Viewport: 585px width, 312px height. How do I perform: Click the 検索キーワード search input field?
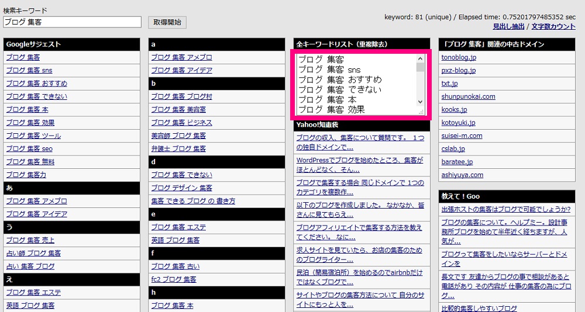tap(72, 22)
